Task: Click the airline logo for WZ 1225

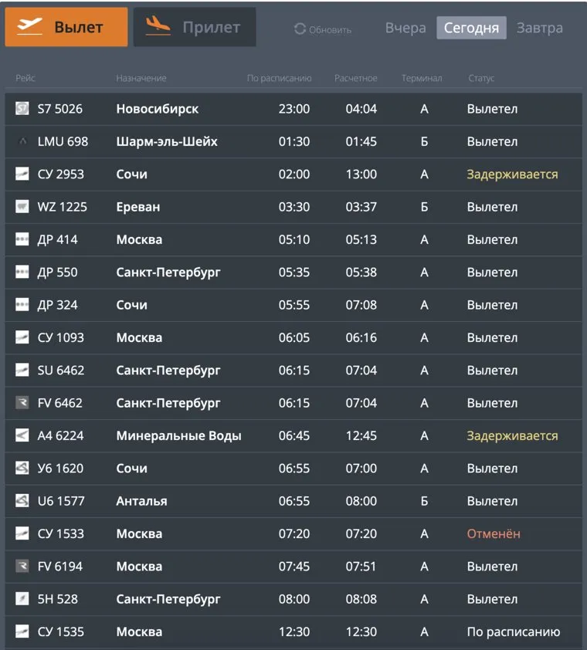Action: click(x=22, y=207)
